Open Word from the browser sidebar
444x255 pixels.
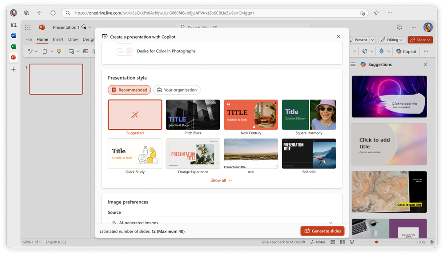coord(13,36)
